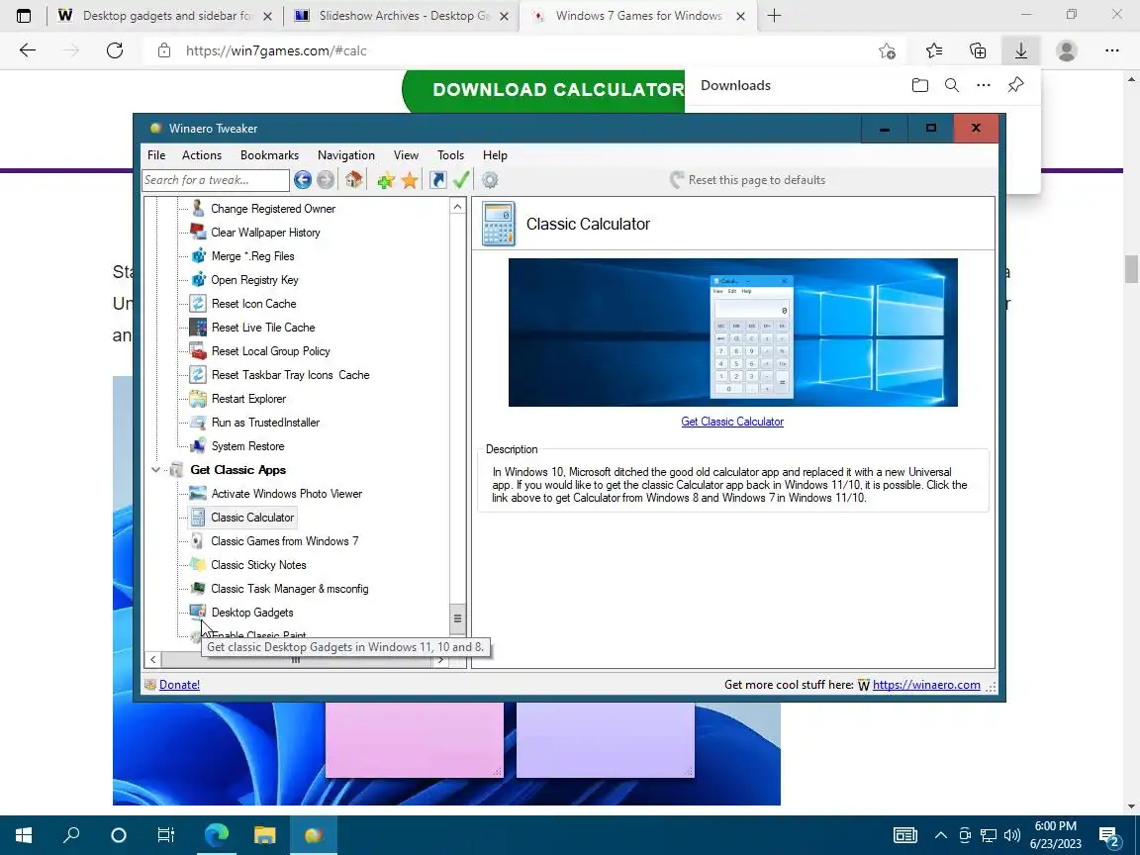1140x855 pixels.
Task: Open downloads folder icon in Edge Downloads panel
Action: tap(919, 85)
